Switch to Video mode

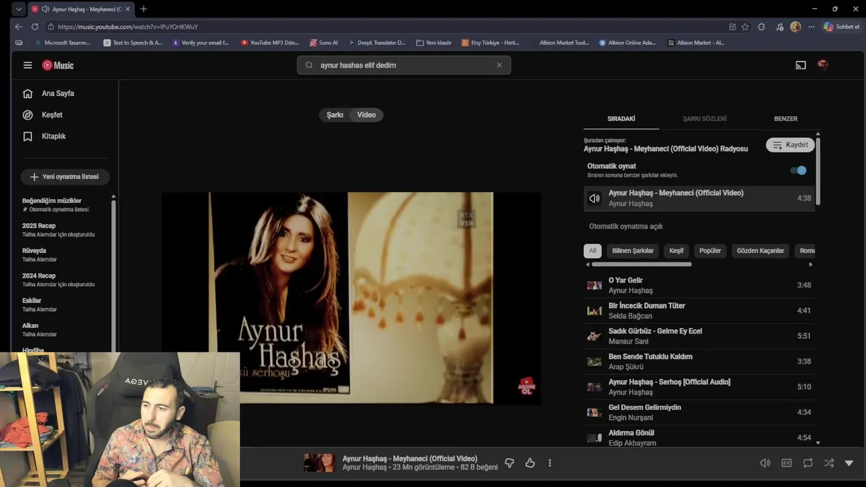pos(367,115)
